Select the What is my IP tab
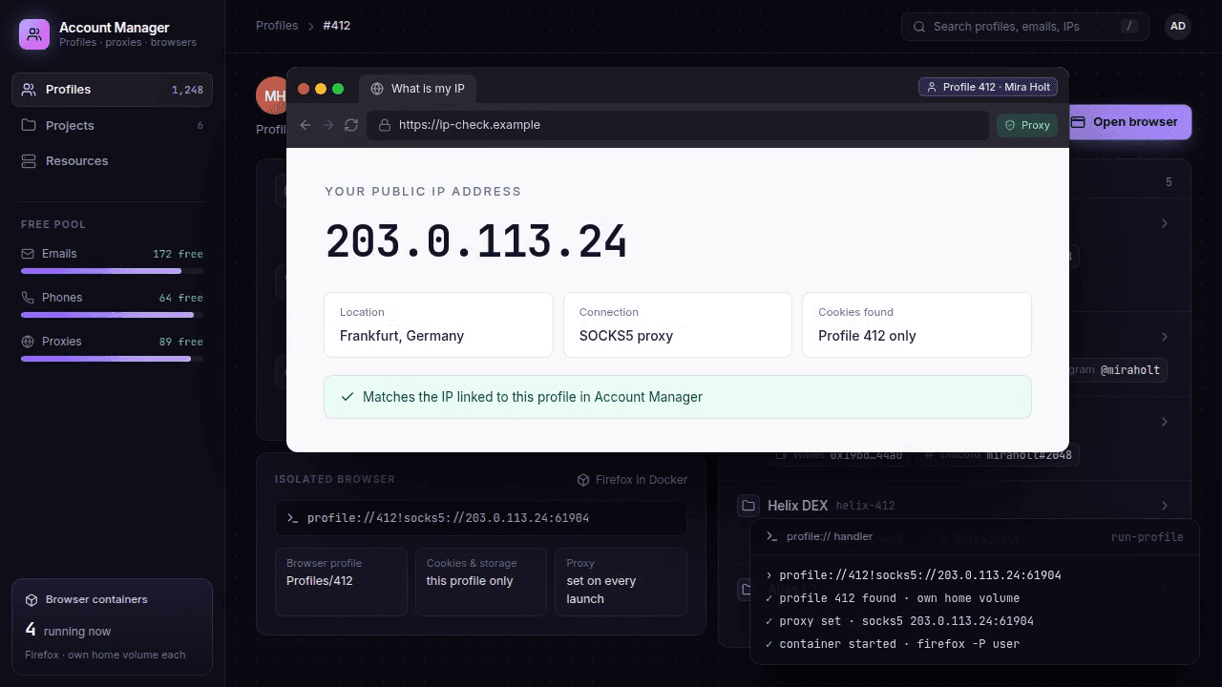 pos(418,89)
